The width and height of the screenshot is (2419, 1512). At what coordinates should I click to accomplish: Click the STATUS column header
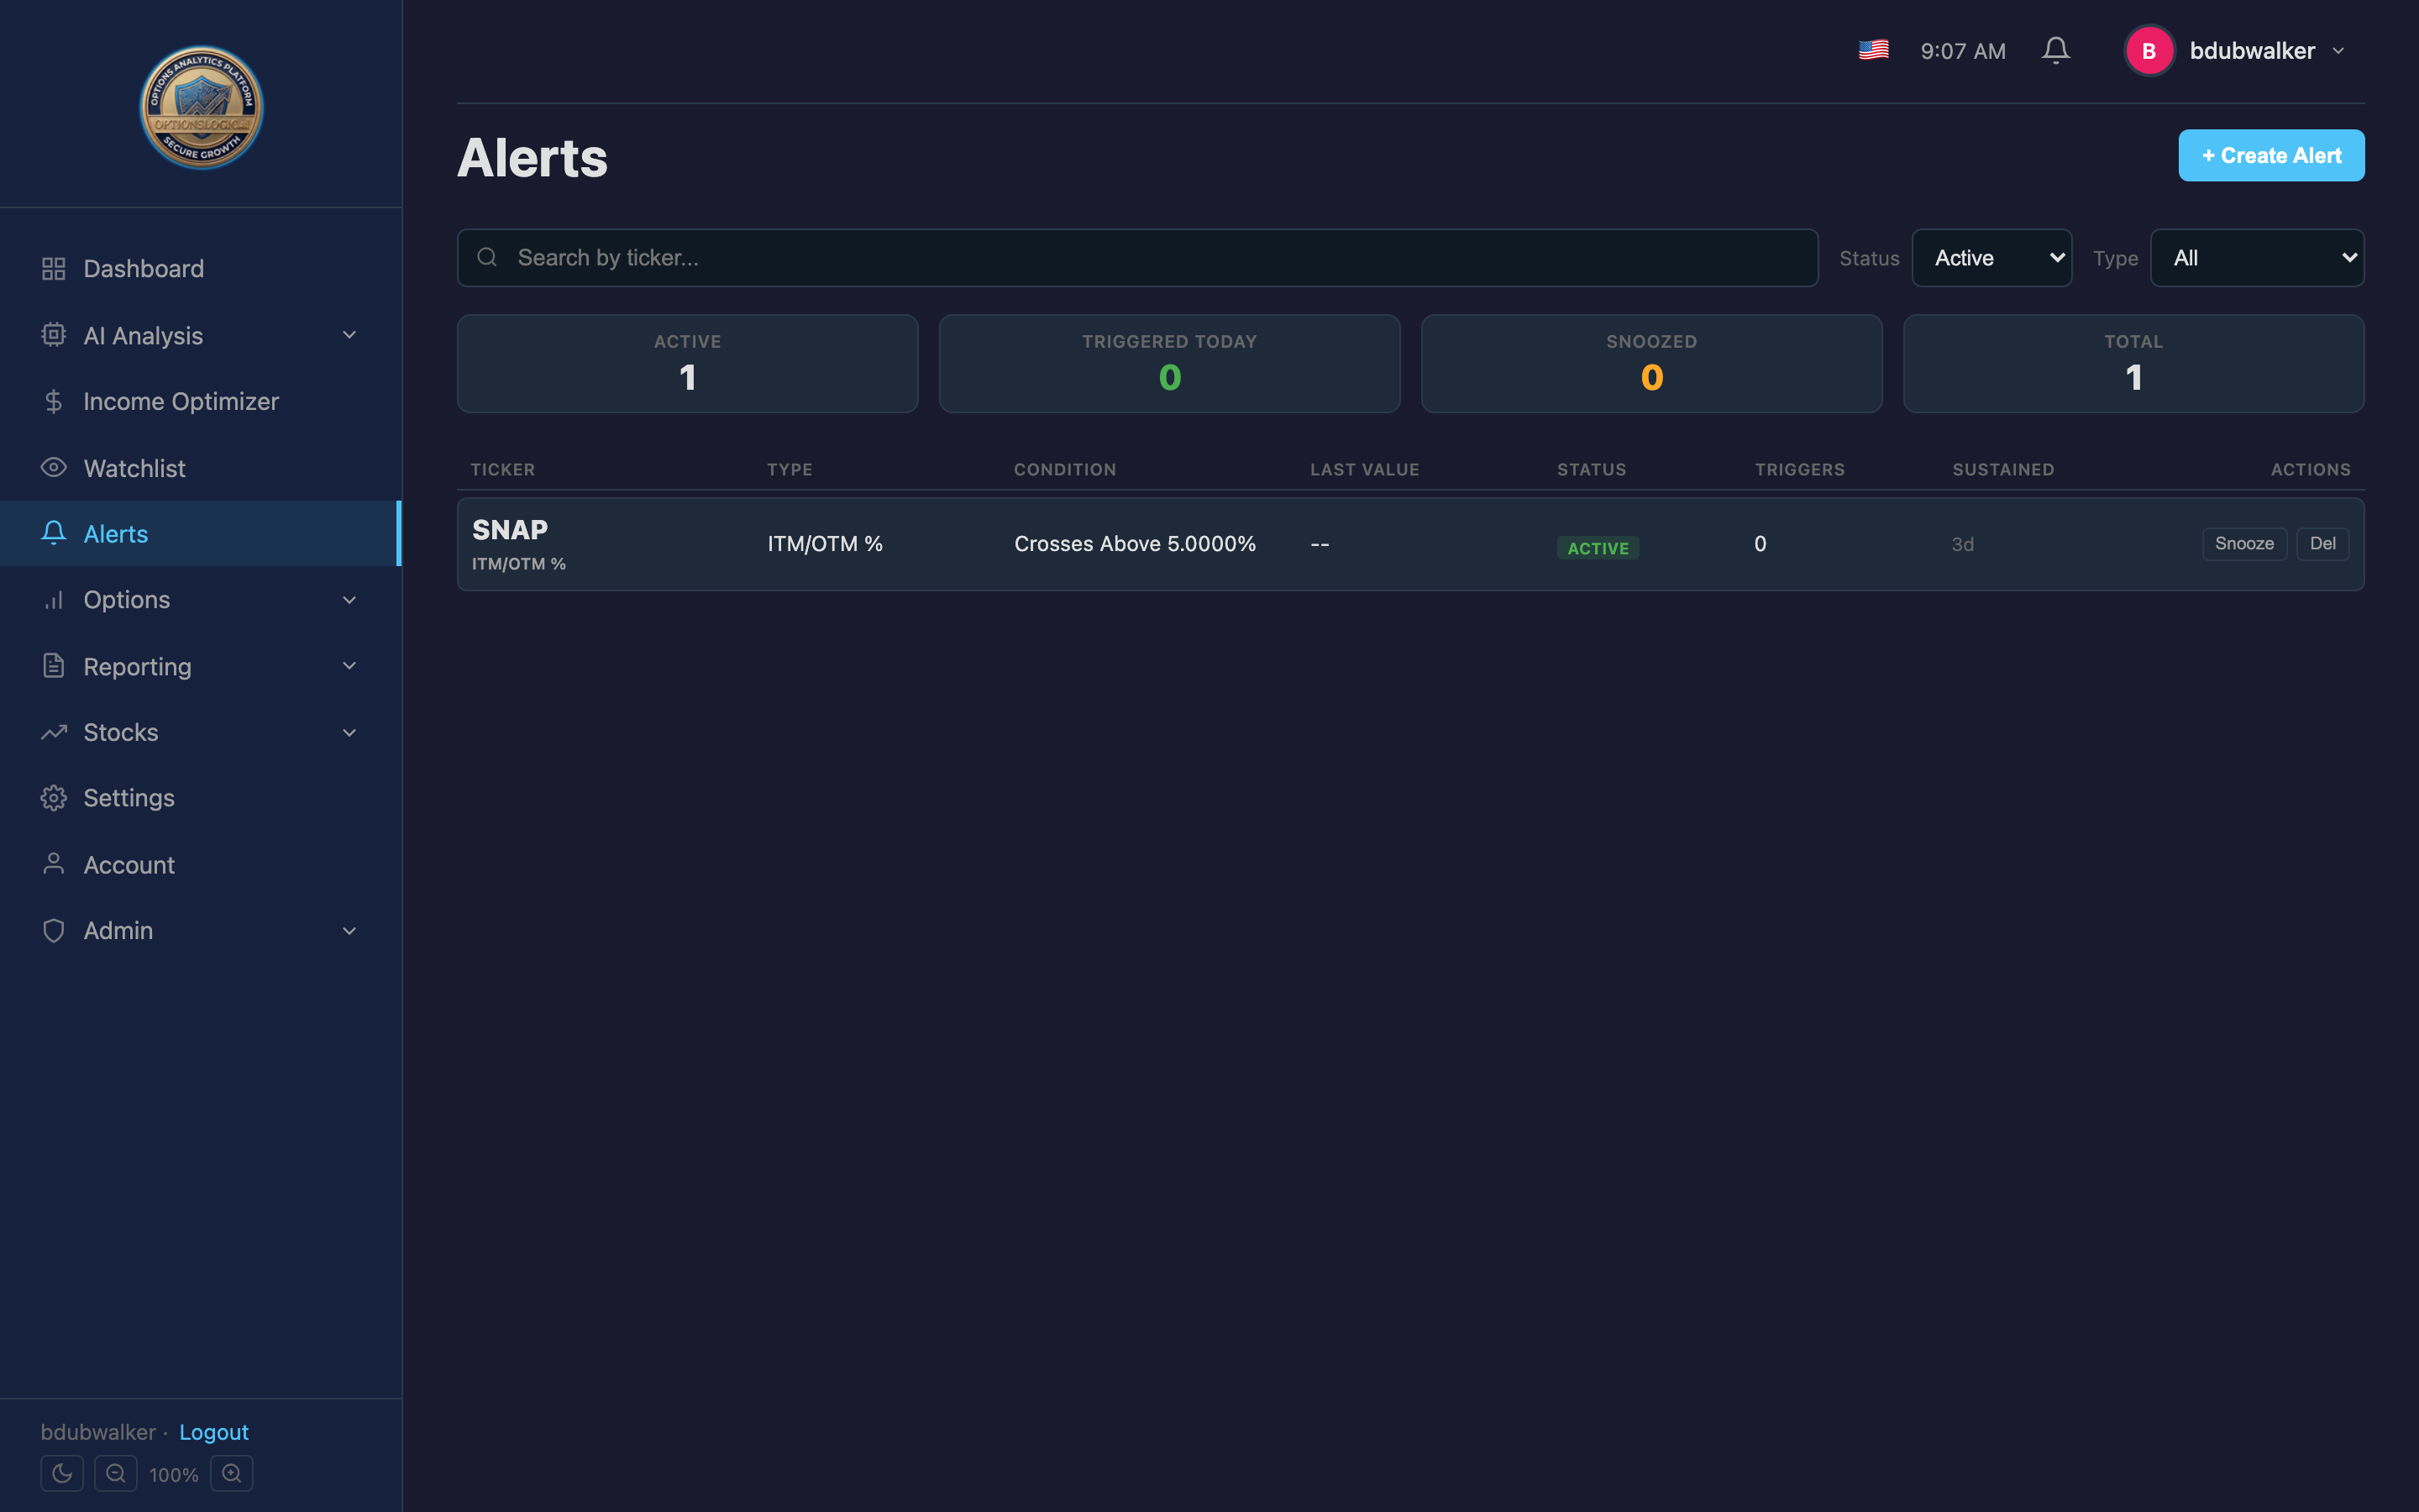click(x=1592, y=470)
